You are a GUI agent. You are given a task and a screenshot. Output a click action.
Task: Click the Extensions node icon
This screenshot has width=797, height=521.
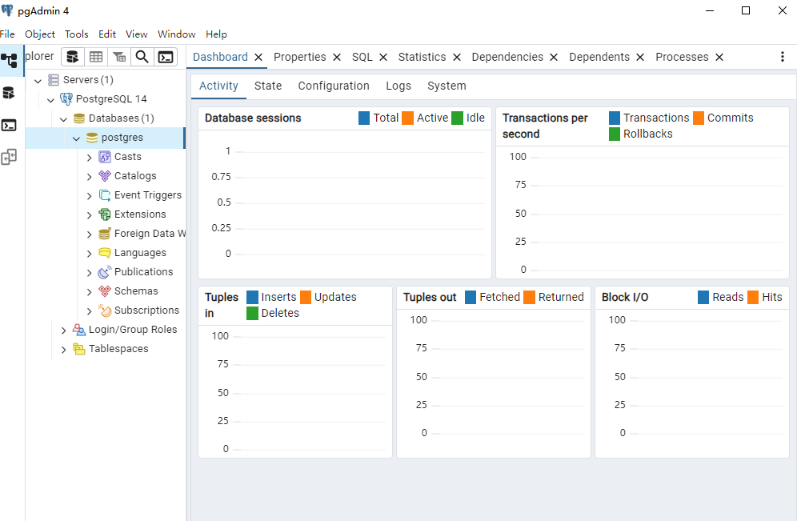(x=105, y=214)
